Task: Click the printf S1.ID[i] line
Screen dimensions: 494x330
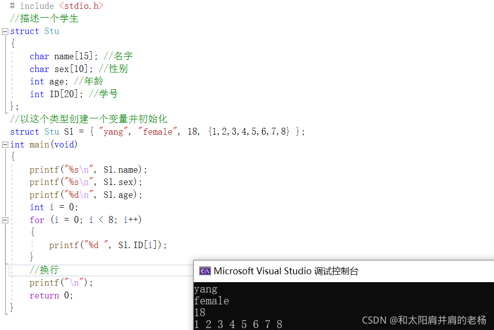Action: coord(108,245)
